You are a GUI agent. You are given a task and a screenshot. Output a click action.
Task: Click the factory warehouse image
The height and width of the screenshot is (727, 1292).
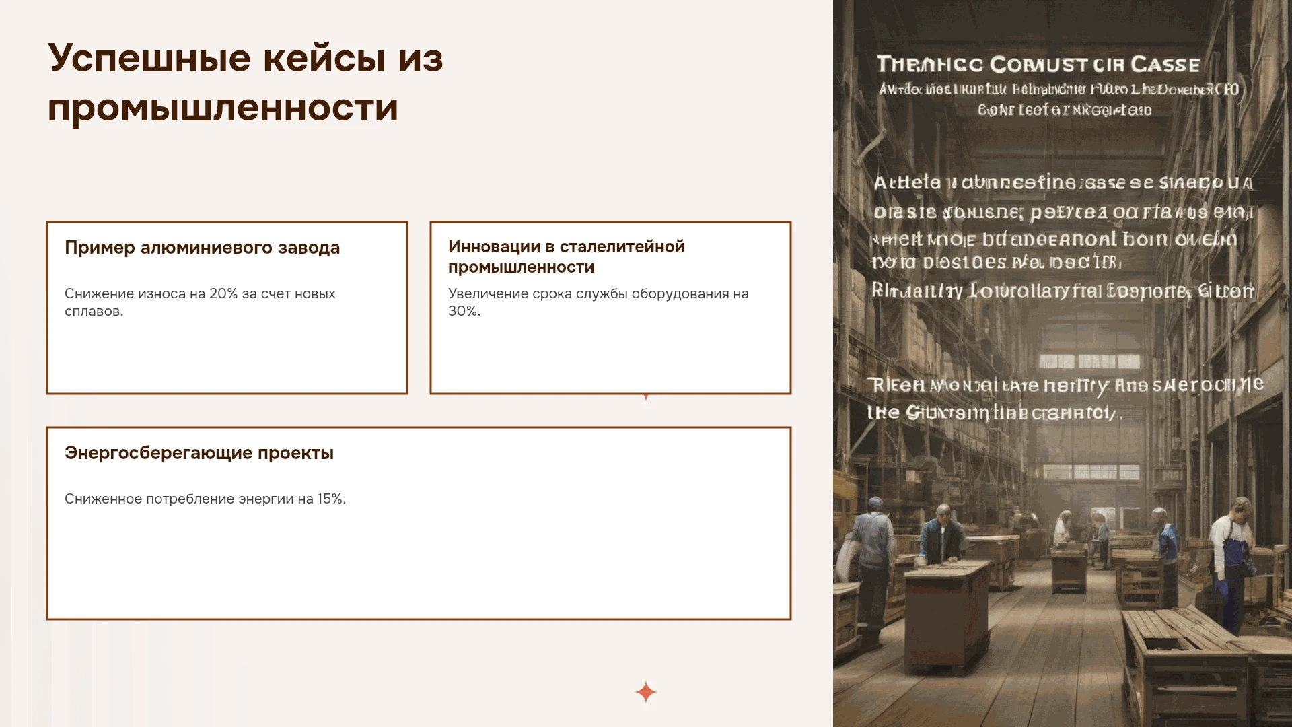1063,363
